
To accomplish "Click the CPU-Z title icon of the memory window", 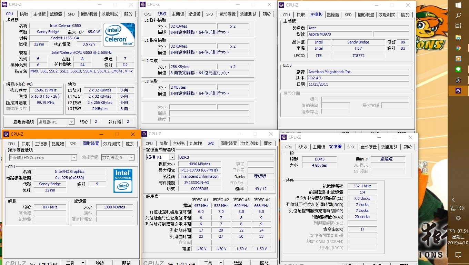I will tap(284, 137).
